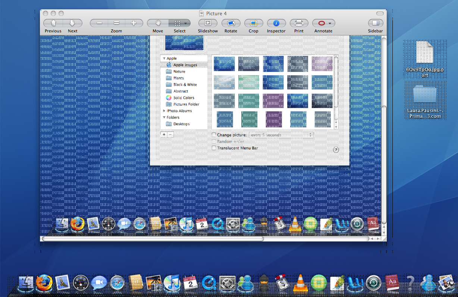458x297 pixels.
Task: Launch Safari from the Dock
Action: 117,283
